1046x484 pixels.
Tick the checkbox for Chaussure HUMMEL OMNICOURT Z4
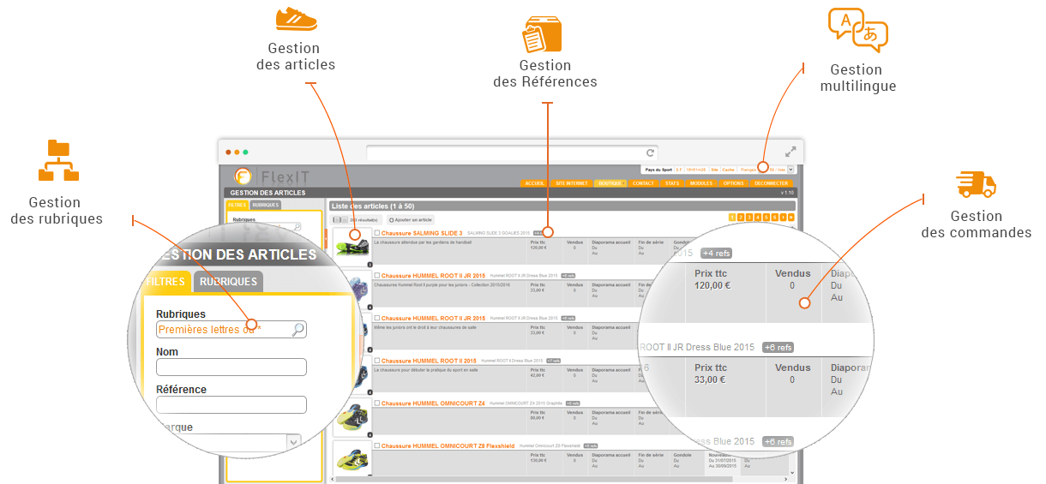377,403
